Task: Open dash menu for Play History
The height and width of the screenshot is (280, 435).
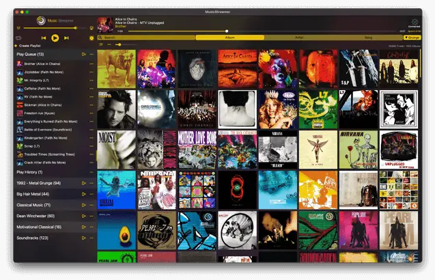Action: (x=92, y=172)
